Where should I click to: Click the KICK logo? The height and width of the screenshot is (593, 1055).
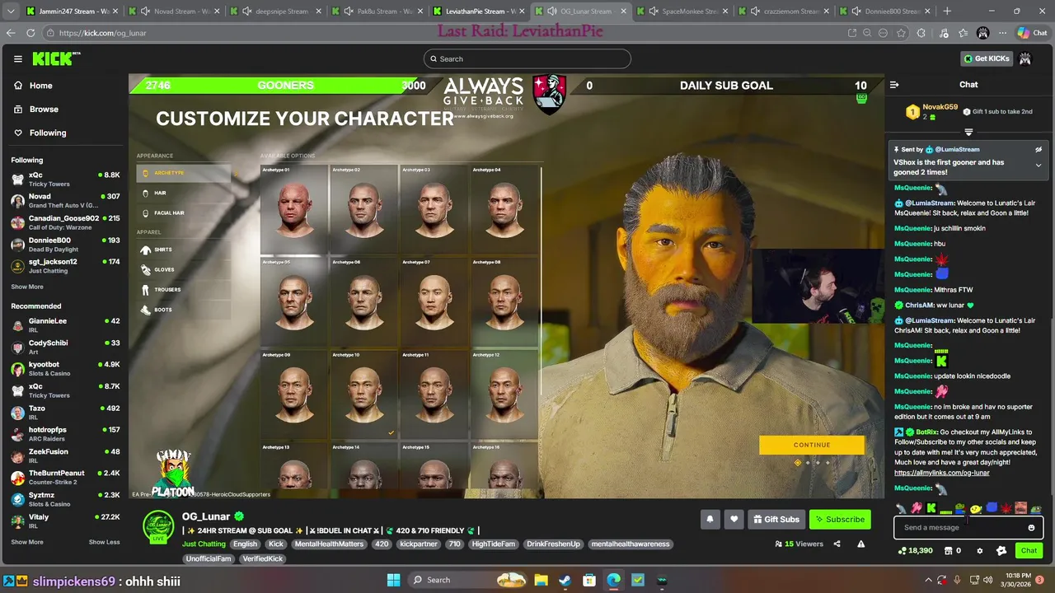(54, 58)
